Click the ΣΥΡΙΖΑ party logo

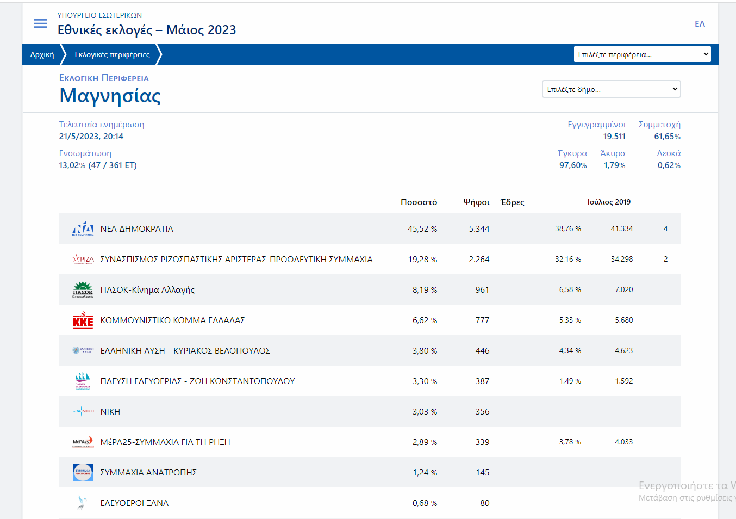coord(83,259)
